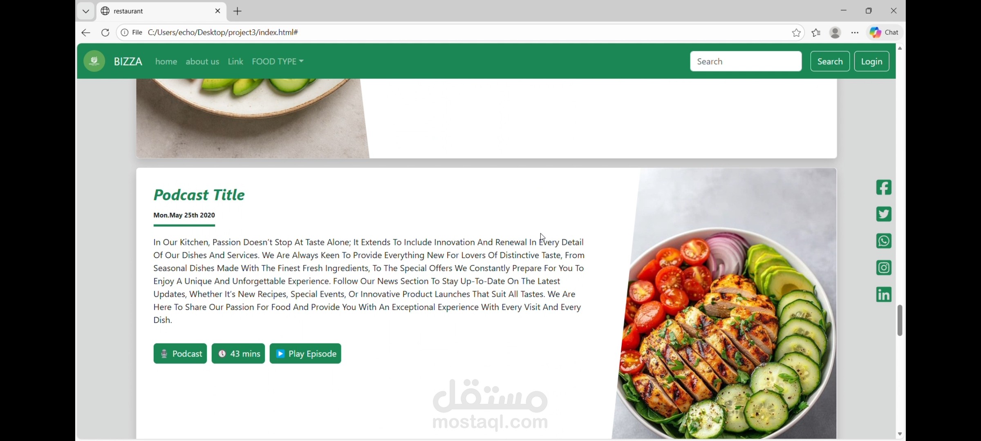
Task: Click the green Search button
Action: click(x=830, y=61)
